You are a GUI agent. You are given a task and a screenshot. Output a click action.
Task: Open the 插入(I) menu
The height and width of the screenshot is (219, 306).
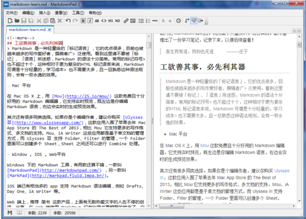45,13
